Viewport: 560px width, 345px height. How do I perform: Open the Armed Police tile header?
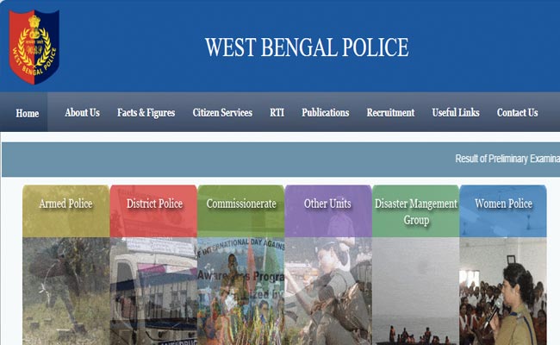[66, 211]
